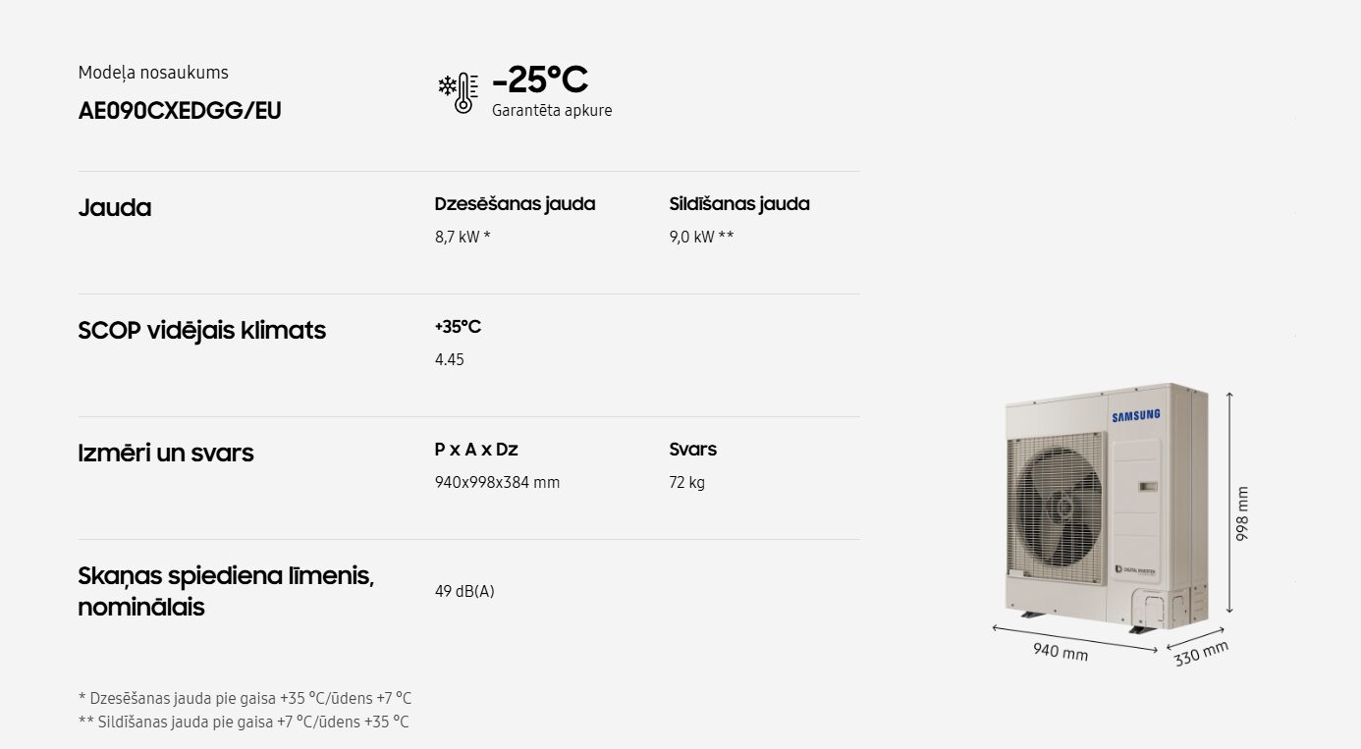
Task: Select the SCOP value 4.45
Action: point(450,359)
